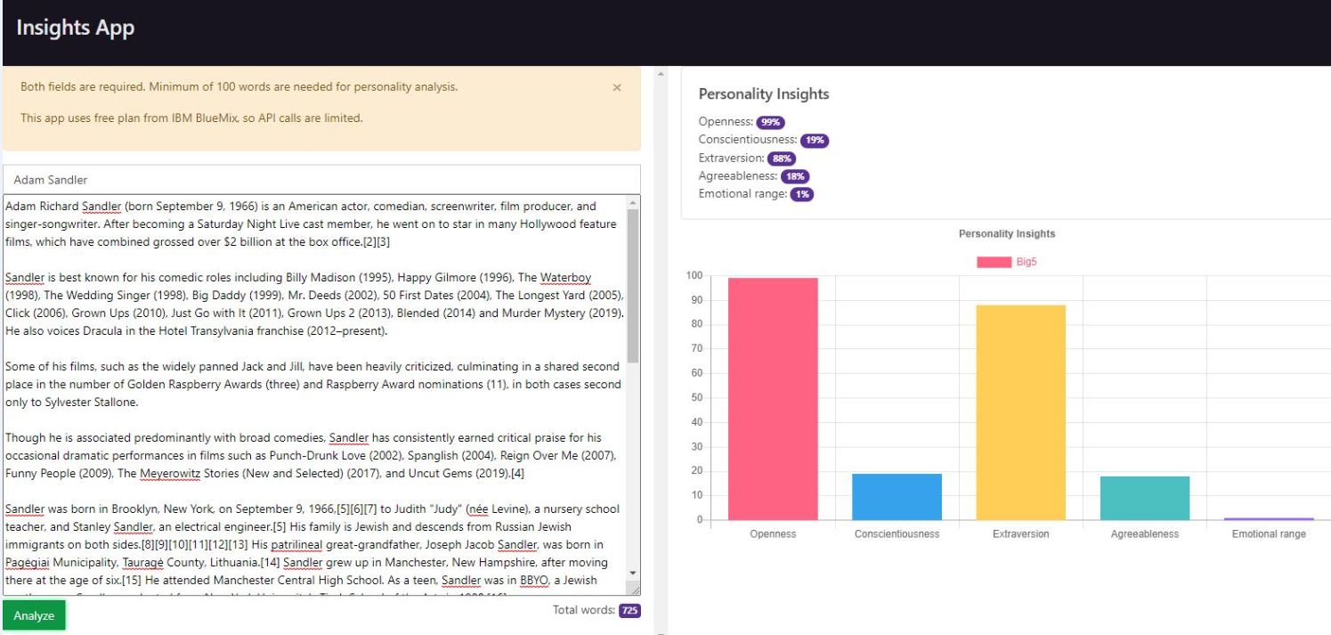Image resolution: width=1331 pixels, height=635 pixels.
Task: Click the Openness 99% badge
Action: (770, 122)
